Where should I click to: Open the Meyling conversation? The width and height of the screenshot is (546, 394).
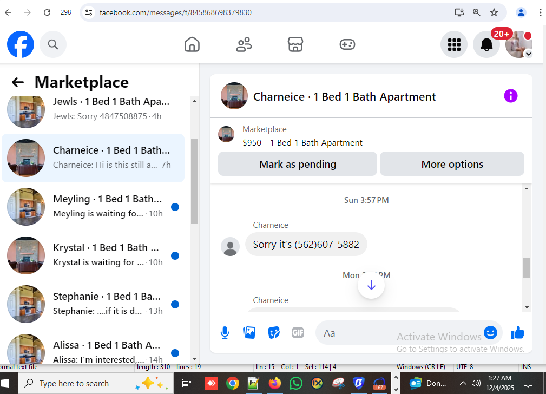(x=93, y=207)
